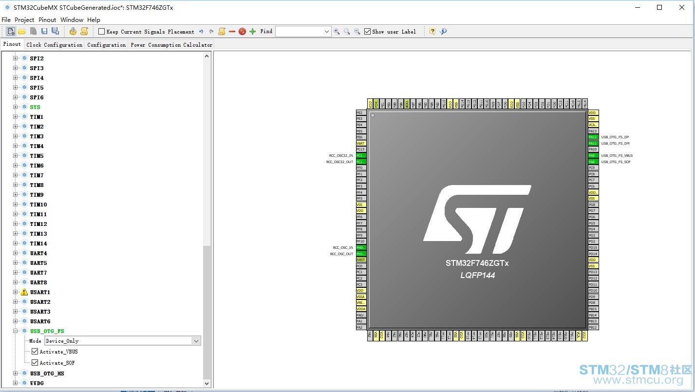Open Pins/Signals Options icon beside Redo
Viewport: 695px width, 392px height.
(x=222, y=31)
